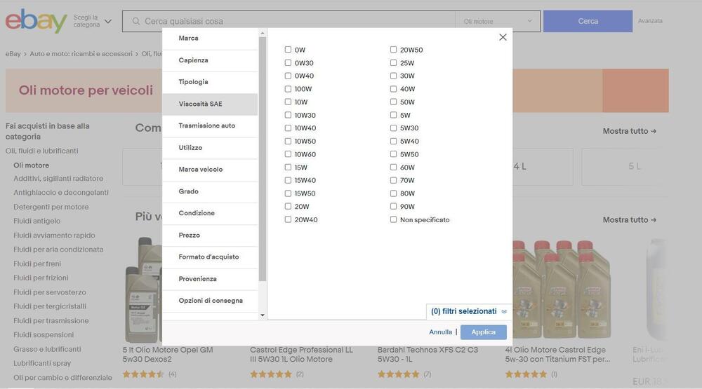Open Avanzata search link
702x389 pixels.
[x=650, y=21]
